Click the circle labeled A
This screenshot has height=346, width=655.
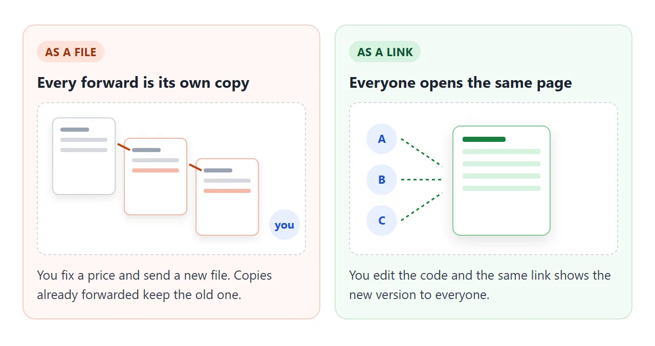coord(382,139)
